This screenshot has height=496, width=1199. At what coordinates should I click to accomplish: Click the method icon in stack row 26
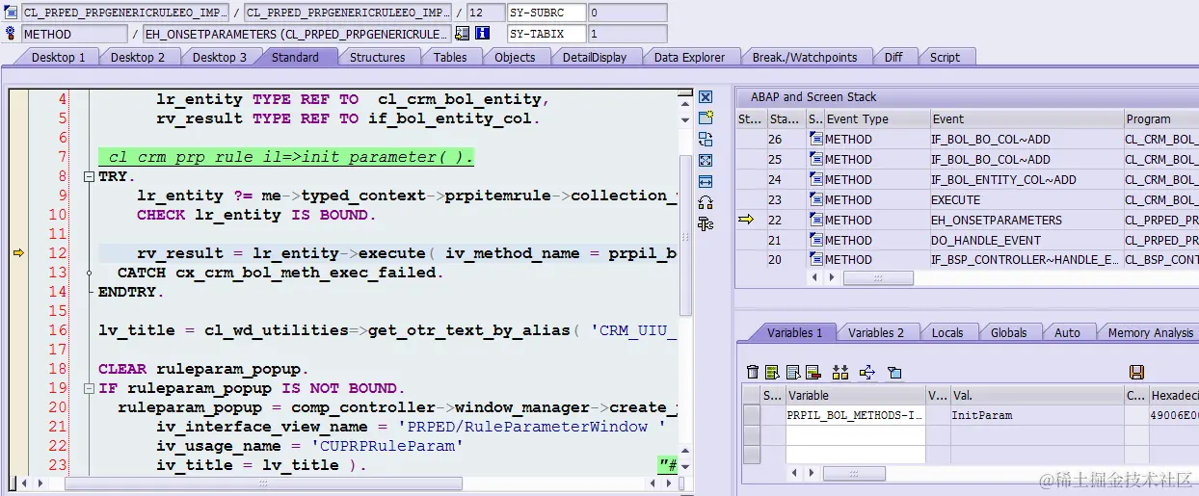(815, 140)
